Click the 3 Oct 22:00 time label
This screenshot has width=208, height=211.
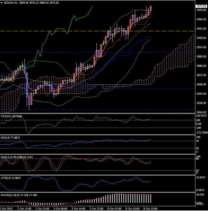[x=97, y=209]
